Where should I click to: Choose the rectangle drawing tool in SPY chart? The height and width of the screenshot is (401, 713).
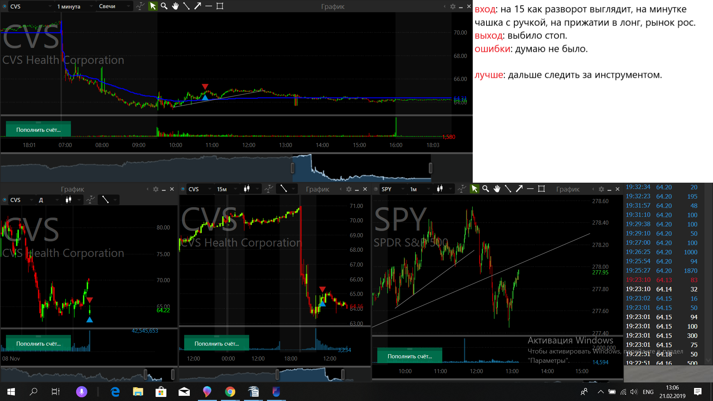coord(541,189)
